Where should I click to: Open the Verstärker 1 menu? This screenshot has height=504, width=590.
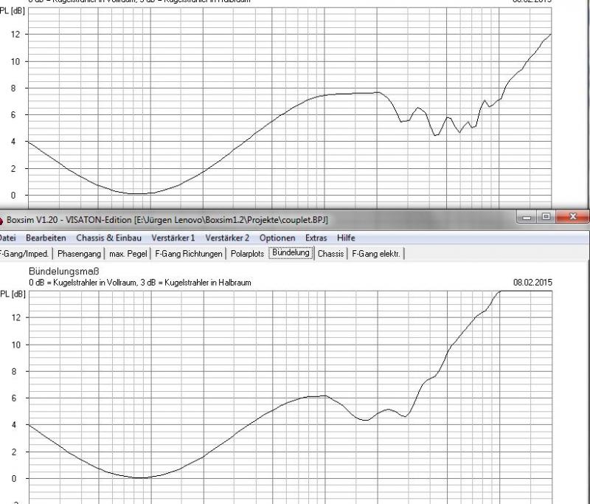pos(173,238)
